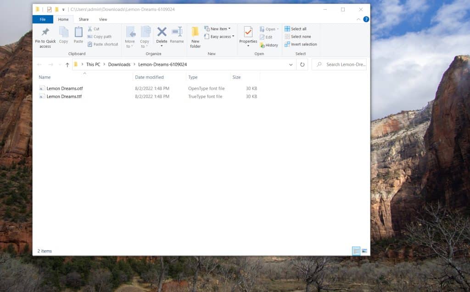
Task: Click Lemon-Dreams-6109024 breadcrumb segment
Action: (162, 64)
